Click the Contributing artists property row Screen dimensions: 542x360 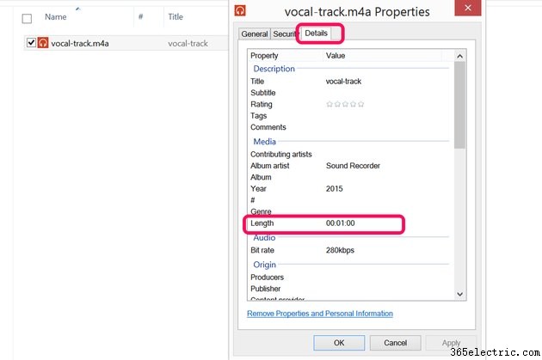pyautogui.click(x=349, y=155)
